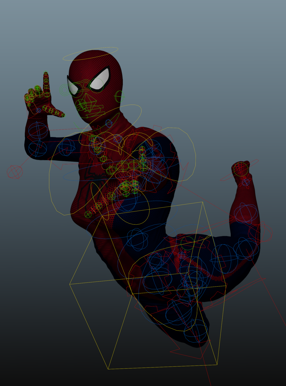
Task: Select the green circle control at the hip
Action: point(188,243)
